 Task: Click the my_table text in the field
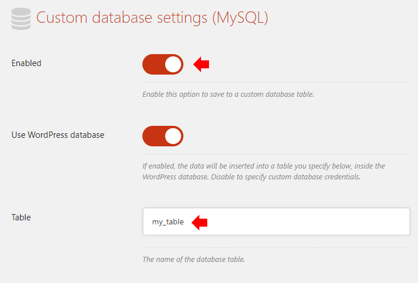point(167,222)
